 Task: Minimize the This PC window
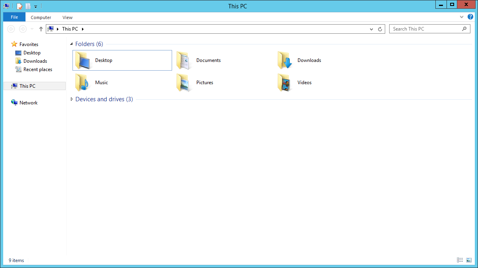click(x=441, y=5)
